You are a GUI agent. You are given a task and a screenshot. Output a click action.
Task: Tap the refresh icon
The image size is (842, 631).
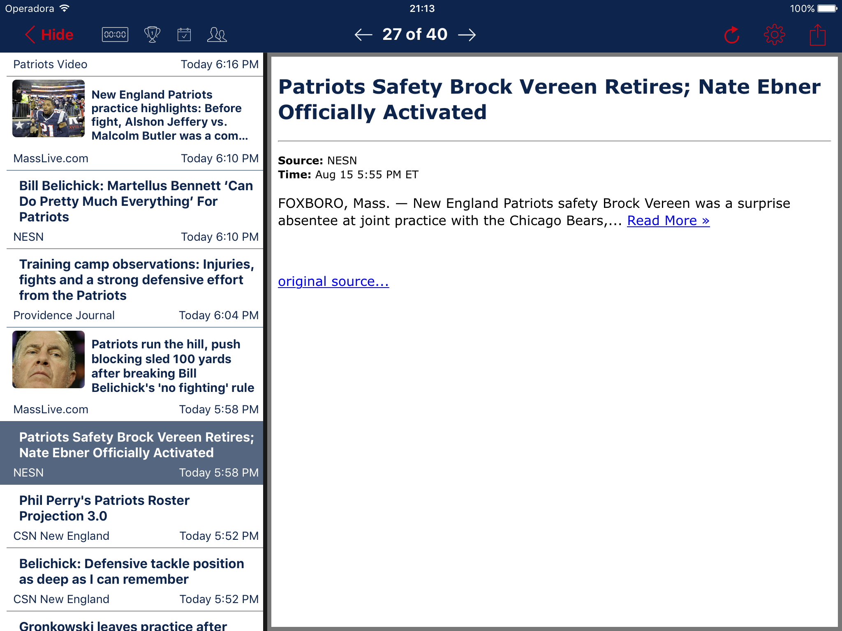[x=731, y=35]
